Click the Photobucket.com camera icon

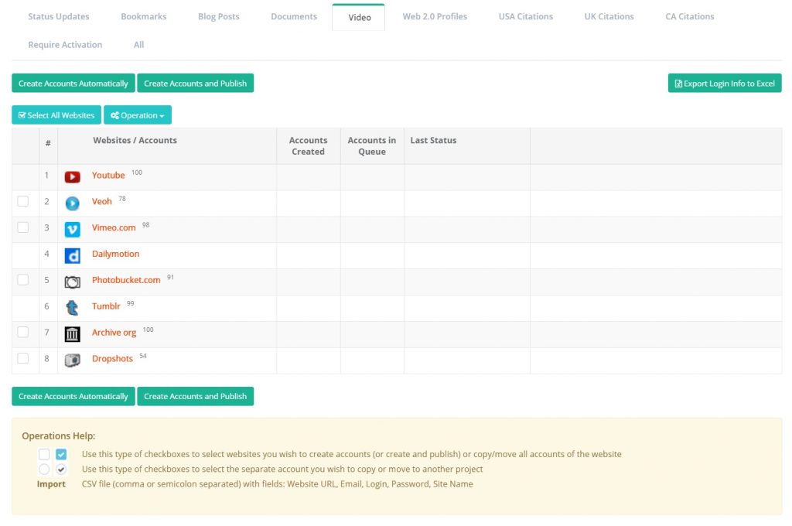[72, 282]
